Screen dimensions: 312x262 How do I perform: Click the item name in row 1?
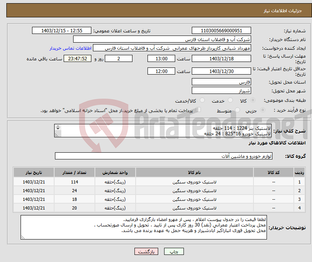tap(195, 182)
